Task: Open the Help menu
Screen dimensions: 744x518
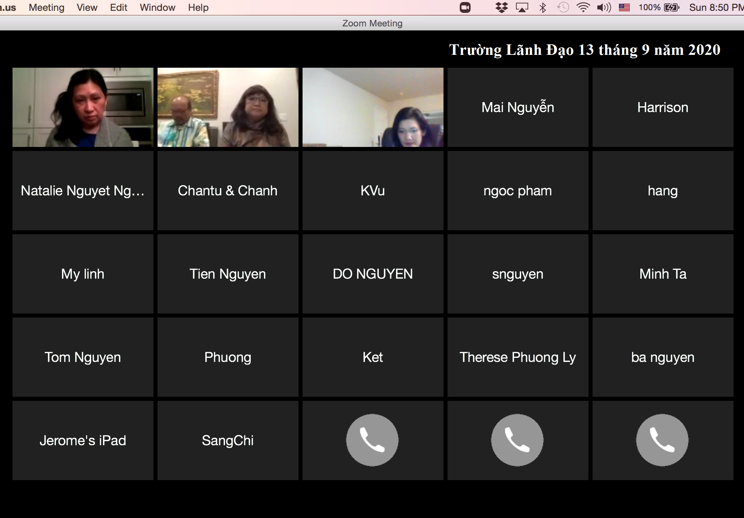Action: point(198,7)
